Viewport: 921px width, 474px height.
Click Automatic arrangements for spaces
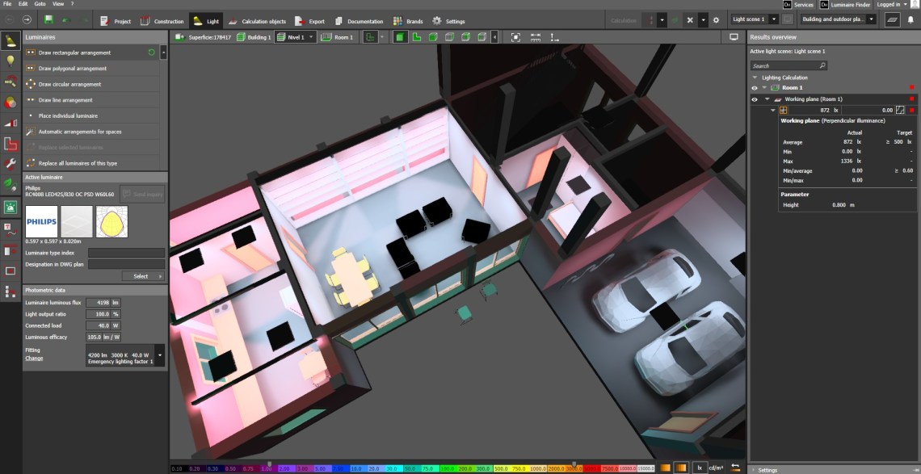80,132
